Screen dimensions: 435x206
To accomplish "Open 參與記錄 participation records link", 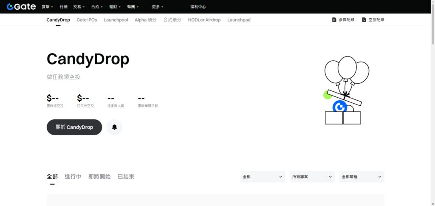I will coord(343,20).
